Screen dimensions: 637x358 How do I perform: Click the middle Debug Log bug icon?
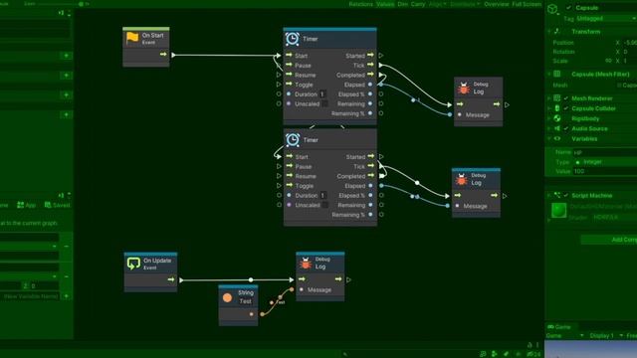(x=461, y=179)
